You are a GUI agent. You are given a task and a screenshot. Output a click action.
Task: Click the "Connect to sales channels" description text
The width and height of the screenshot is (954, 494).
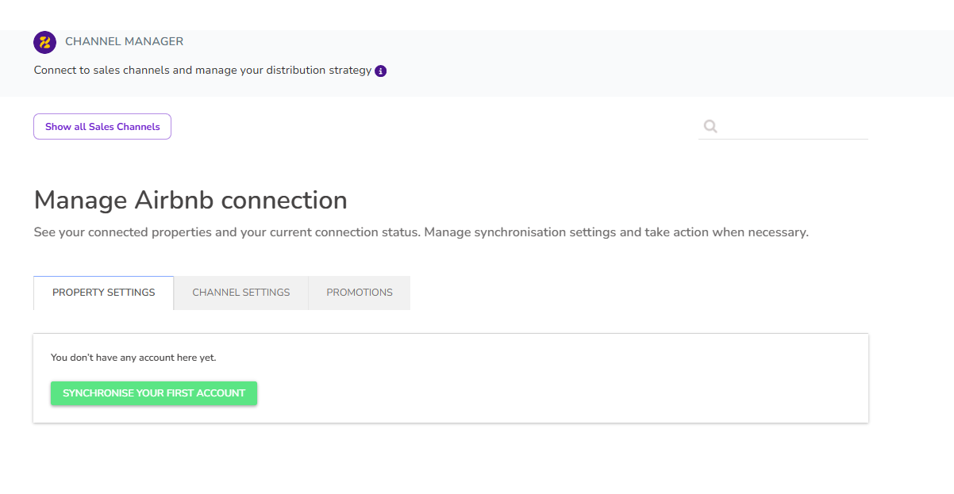[x=102, y=71]
